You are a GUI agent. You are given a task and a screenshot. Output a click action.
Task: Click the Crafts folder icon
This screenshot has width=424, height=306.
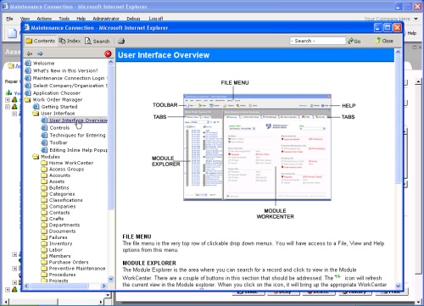[x=44, y=219]
